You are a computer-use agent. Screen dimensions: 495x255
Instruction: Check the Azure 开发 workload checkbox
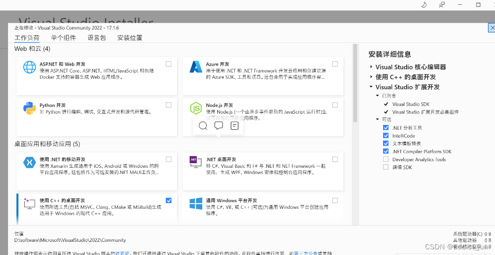click(335, 64)
